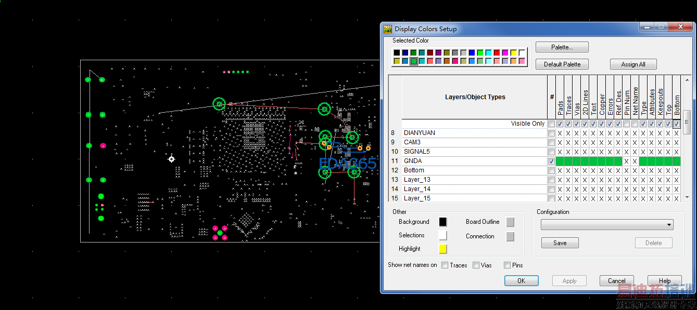Save the current color configuration
The width and height of the screenshot is (697, 310).
click(x=560, y=243)
